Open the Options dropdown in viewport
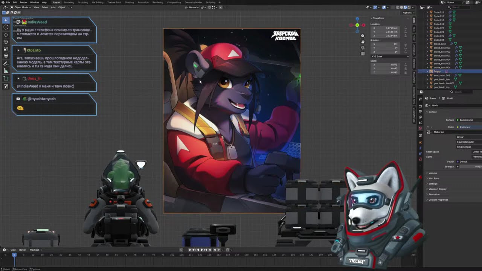 tap(408, 12)
